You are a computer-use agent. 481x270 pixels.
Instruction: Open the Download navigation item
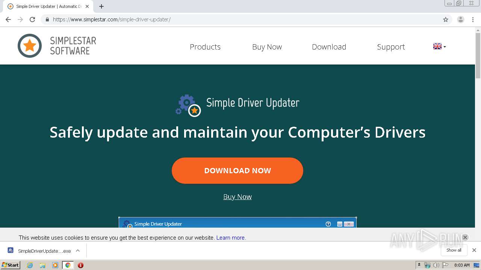[329, 47]
